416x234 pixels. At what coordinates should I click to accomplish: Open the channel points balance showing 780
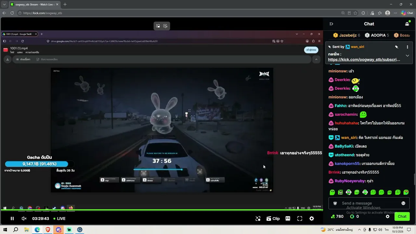(x=337, y=216)
